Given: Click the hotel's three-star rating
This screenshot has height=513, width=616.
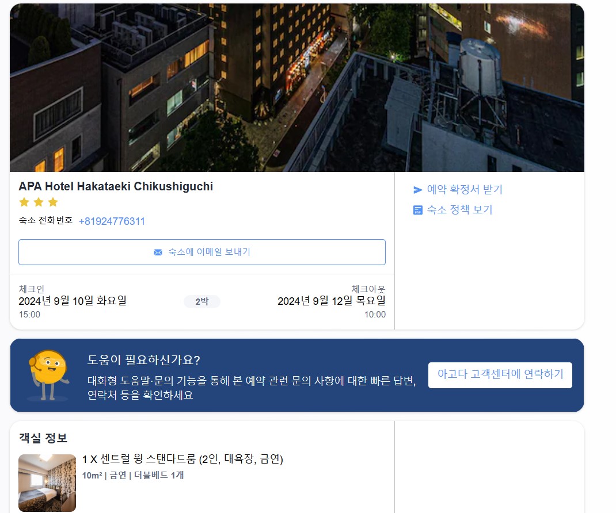Looking at the screenshot, I should coord(39,202).
